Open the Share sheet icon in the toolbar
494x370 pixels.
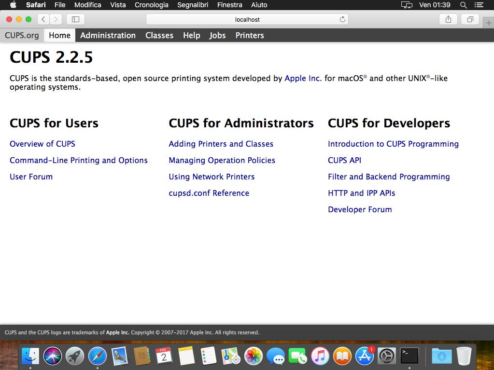(448, 19)
